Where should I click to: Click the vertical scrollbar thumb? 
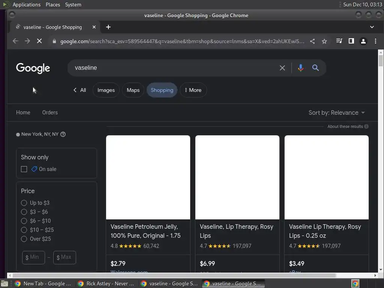tap(381, 60)
